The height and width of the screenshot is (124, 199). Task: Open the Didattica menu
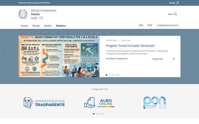click(61, 26)
